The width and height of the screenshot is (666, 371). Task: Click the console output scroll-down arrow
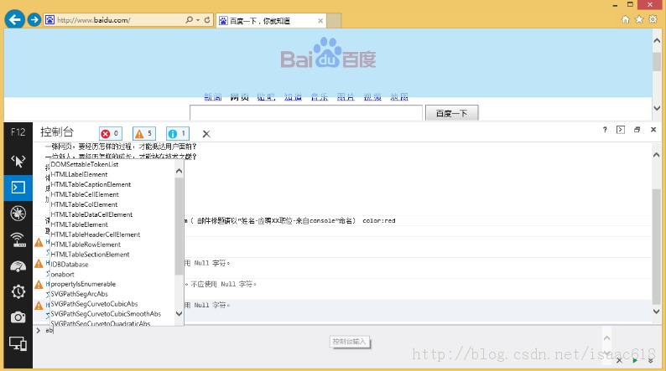tap(657, 312)
